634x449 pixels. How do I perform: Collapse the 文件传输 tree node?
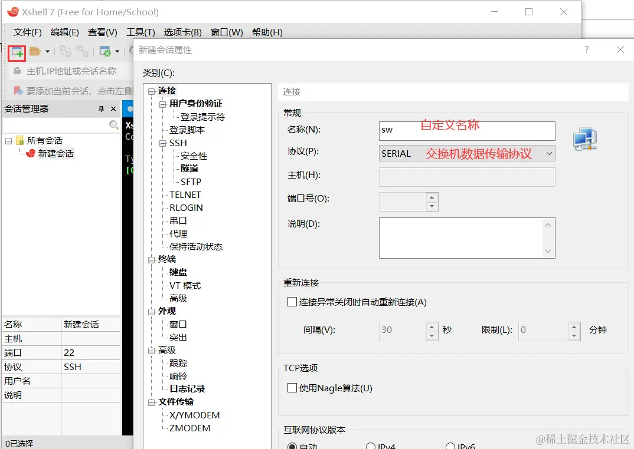click(x=151, y=402)
